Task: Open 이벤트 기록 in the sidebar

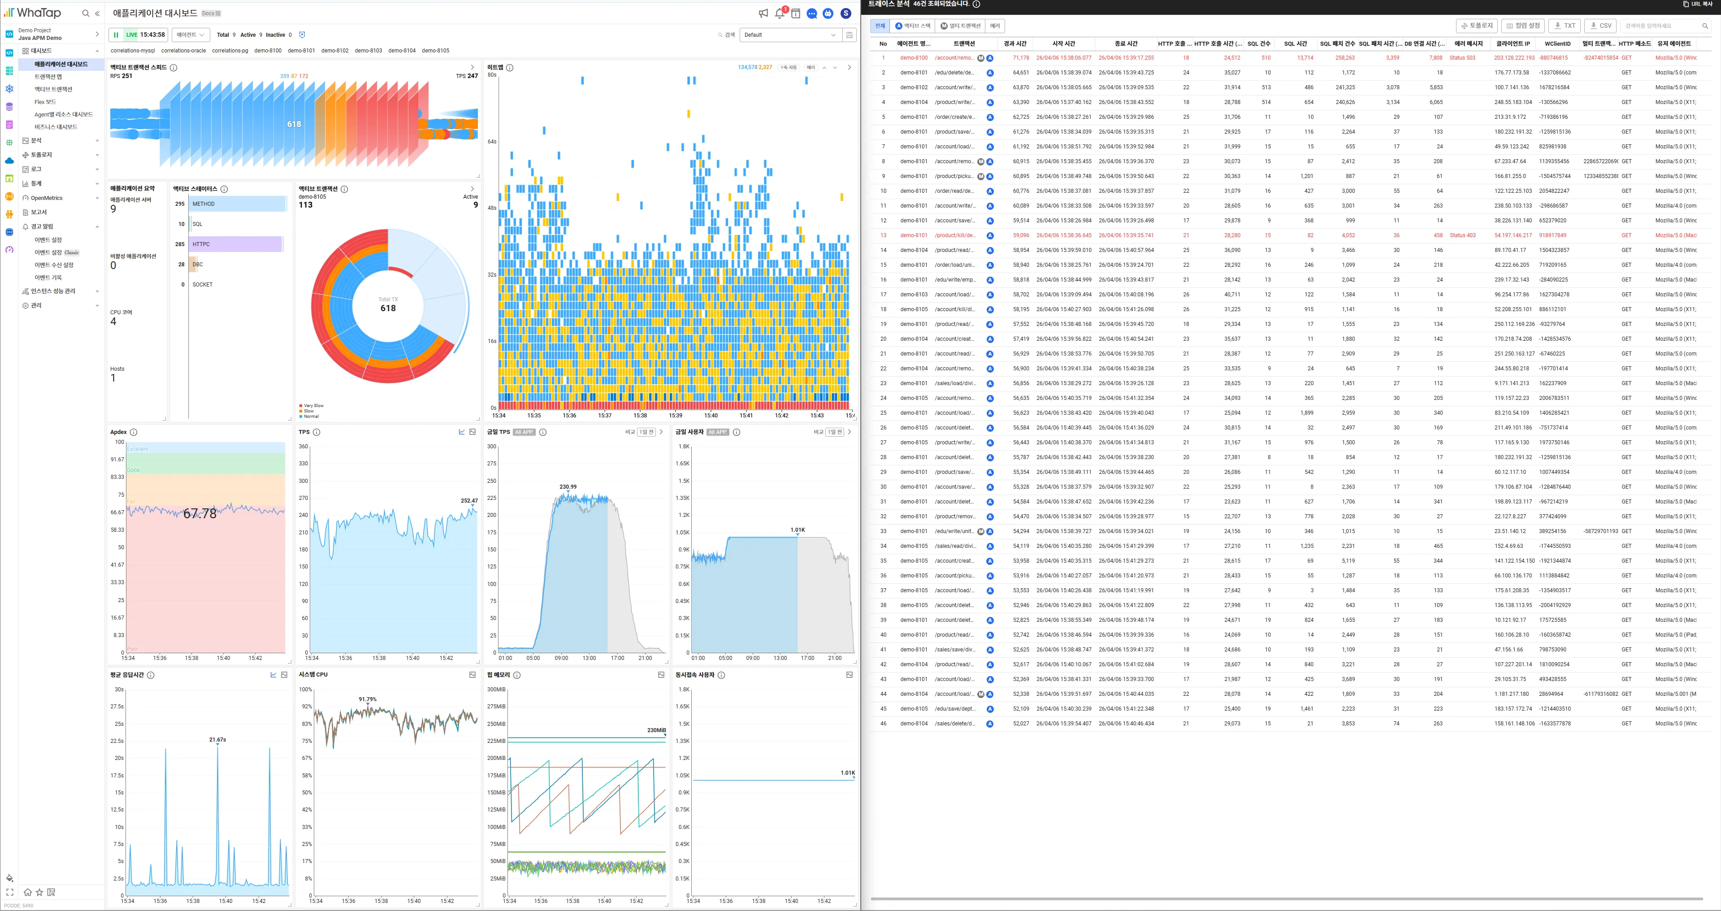Action: (48, 278)
